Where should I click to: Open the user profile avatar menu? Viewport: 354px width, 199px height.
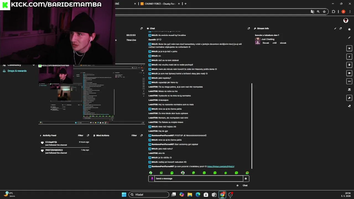click(346, 20)
